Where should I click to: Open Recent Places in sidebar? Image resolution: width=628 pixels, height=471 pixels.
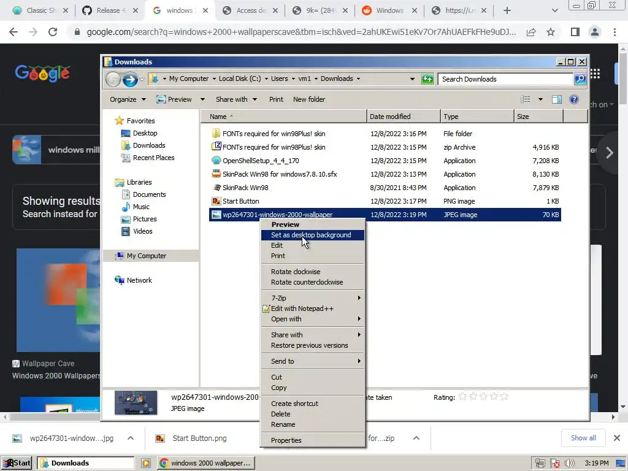tap(148, 158)
